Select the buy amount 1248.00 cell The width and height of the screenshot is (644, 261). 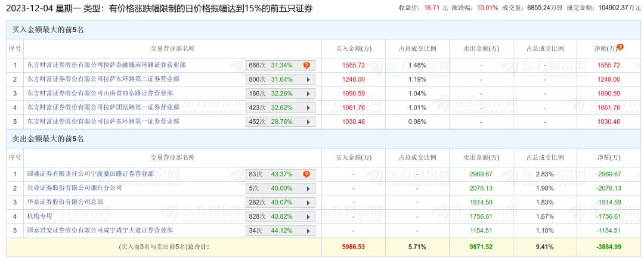pyautogui.click(x=354, y=80)
